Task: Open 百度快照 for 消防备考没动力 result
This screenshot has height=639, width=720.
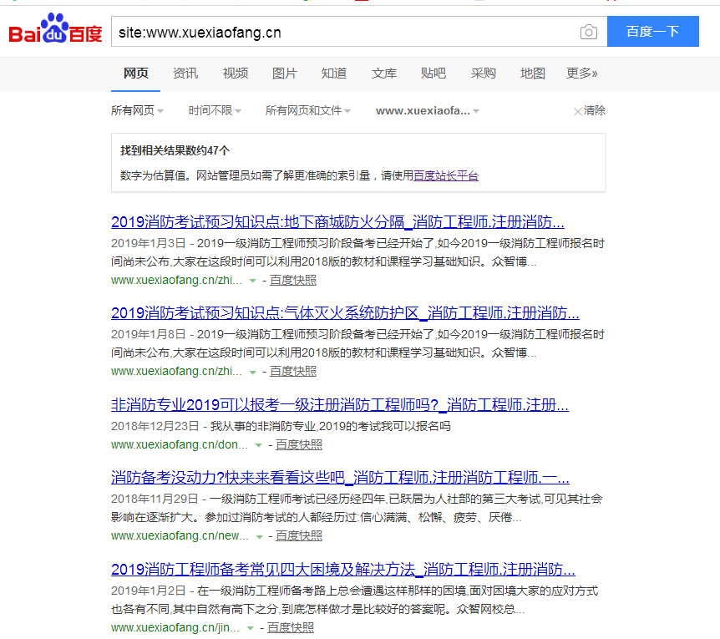Action: [x=299, y=535]
